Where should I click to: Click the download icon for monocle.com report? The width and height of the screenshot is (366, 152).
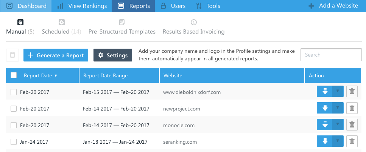click(x=325, y=124)
